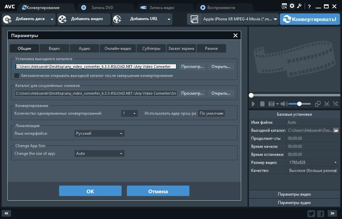Switch to the Разное tab
Screen dimensions: 342x219
coord(211,48)
